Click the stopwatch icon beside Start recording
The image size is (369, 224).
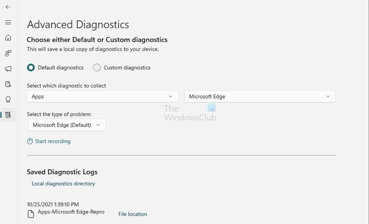click(x=30, y=141)
